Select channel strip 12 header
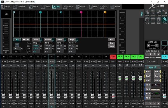The image size is (168, 108). coord(79,57)
